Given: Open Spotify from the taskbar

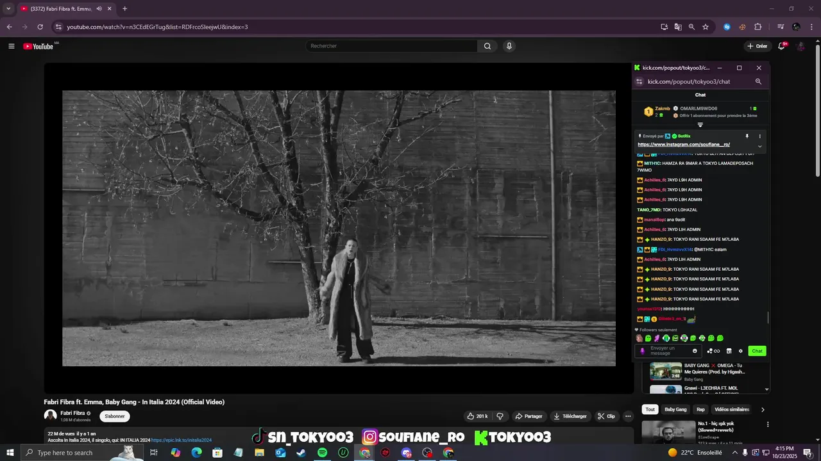Looking at the screenshot, I should tap(322, 453).
